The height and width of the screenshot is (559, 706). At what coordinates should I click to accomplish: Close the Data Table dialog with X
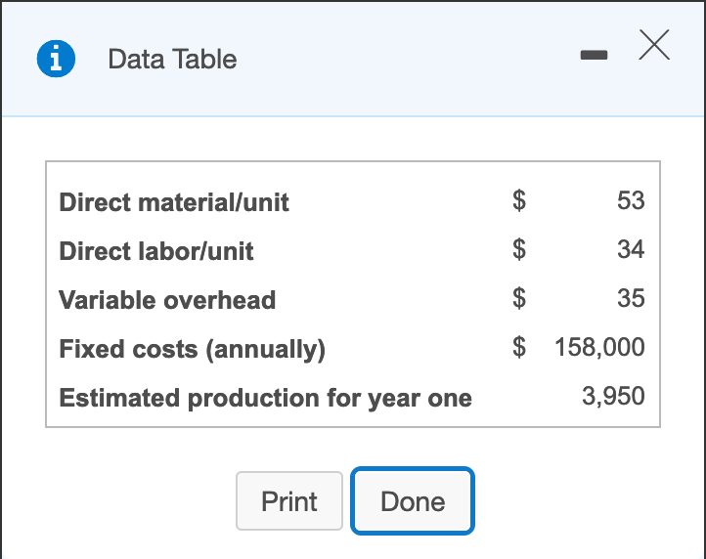(x=655, y=45)
